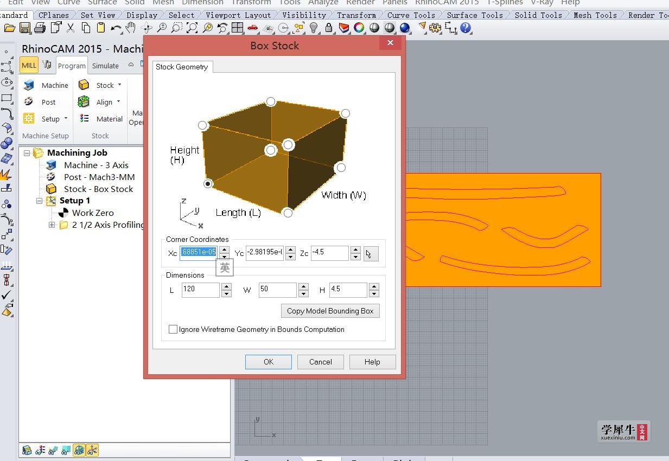Viewport: 669px width, 461px height.
Task: Switch to the Program tab
Action: pos(72,66)
